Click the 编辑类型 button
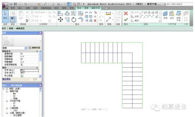This screenshot has width=195, height=117. [34, 48]
